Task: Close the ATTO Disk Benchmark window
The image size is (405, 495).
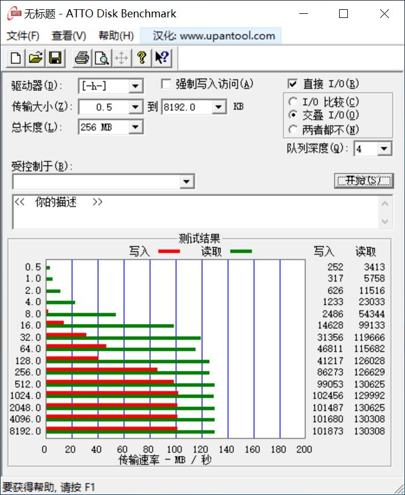Action: 384,13
